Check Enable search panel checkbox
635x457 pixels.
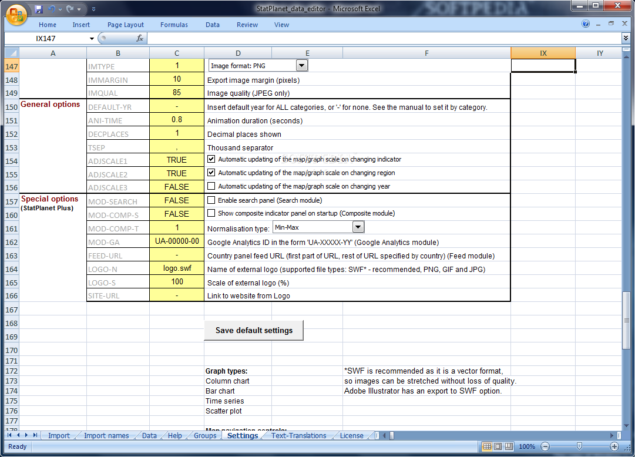211,200
